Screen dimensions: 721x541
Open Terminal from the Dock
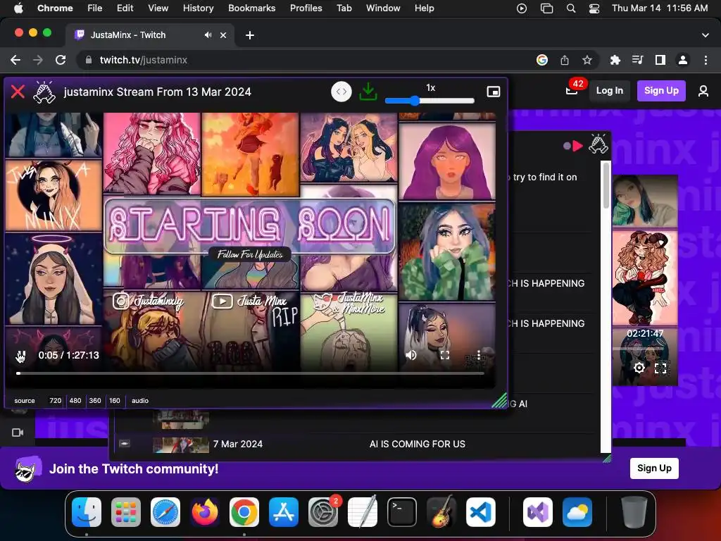coord(402,512)
